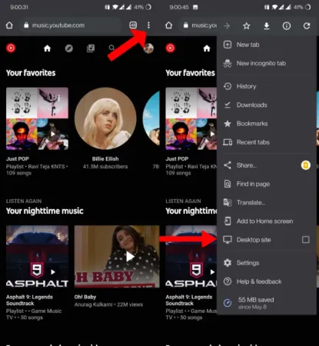The width and height of the screenshot is (319, 346).
Task: Open Billie Eilish artist thumbnail
Action: 105,118
